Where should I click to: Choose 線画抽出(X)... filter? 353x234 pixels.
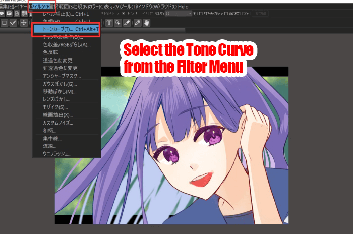point(67,115)
